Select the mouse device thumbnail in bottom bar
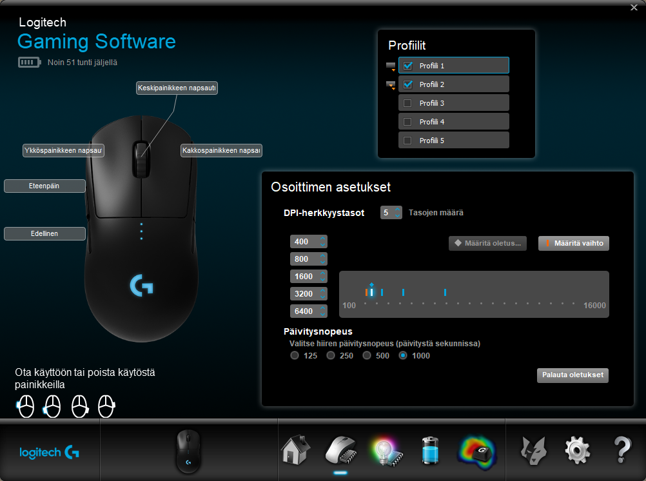The height and width of the screenshot is (481, 646). click(x=188, y=451)
